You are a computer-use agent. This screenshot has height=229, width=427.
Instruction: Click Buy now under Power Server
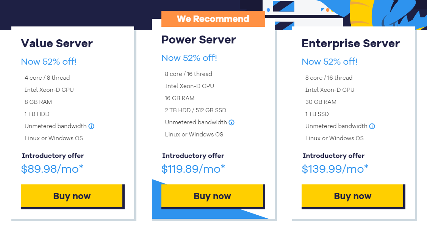click(x=212, y=196)
